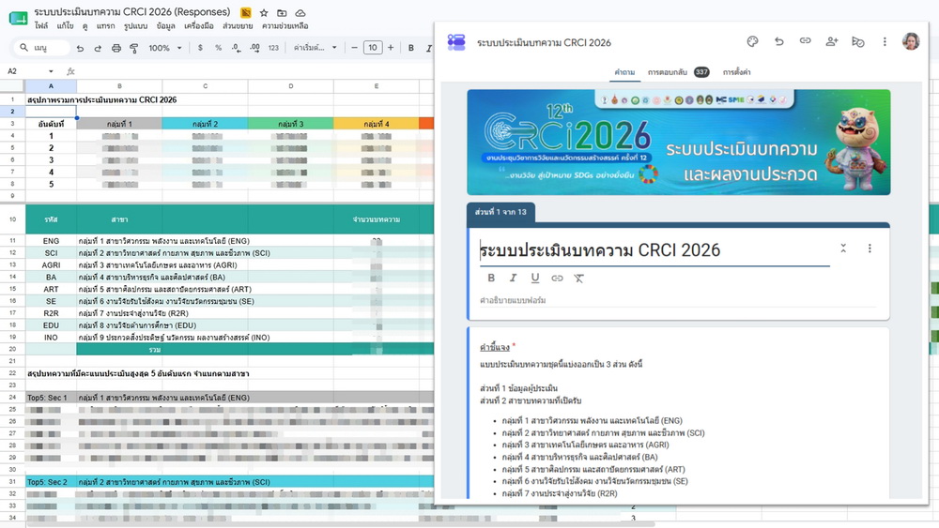The width and height of the screenshot is (939, 528).
Task: Click the Google Forms home icon
Action: [x=456, y=42]
